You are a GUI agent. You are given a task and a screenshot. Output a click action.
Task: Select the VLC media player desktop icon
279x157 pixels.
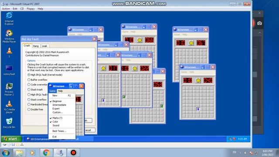click(x=9, y=107)
